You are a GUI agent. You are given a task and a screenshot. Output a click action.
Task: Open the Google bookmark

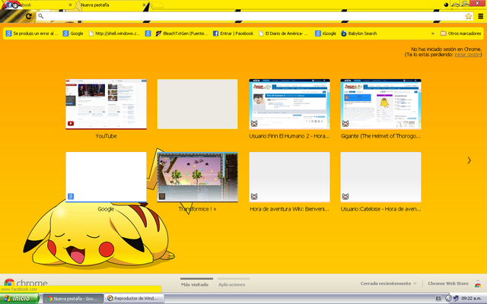73,33
